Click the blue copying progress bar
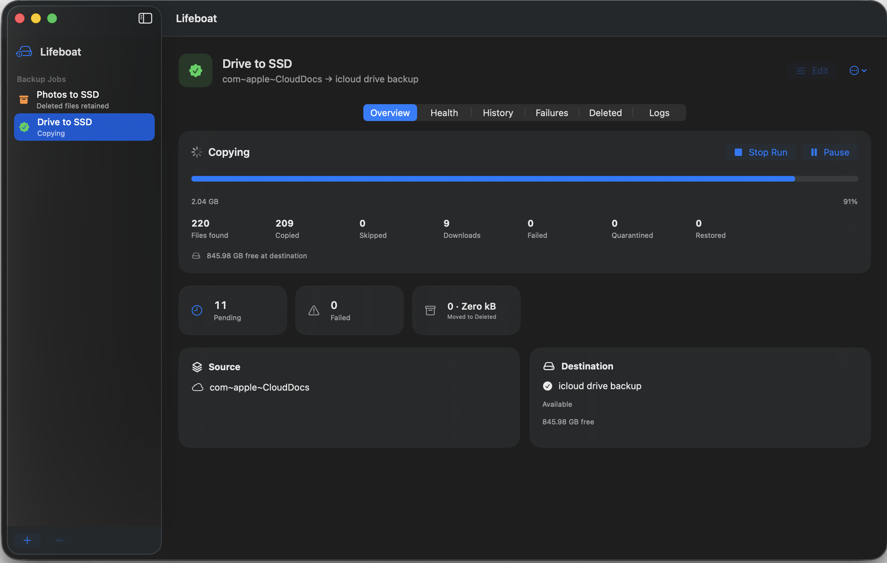Image resolution: width=887 pixels, height=563 pixels. [x=524, y=179]
